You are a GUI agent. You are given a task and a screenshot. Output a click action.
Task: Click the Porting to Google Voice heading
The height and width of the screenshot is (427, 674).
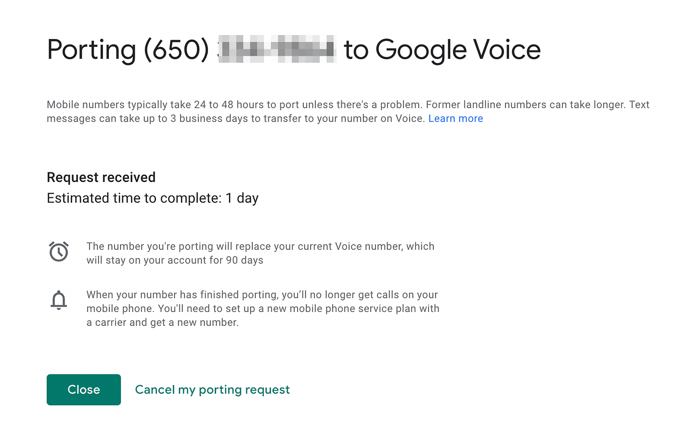click(294, 50)
